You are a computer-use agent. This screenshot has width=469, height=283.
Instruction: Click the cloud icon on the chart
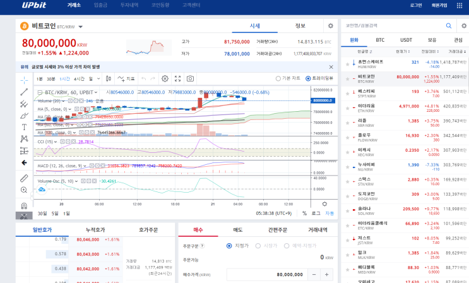pos(42,190)
